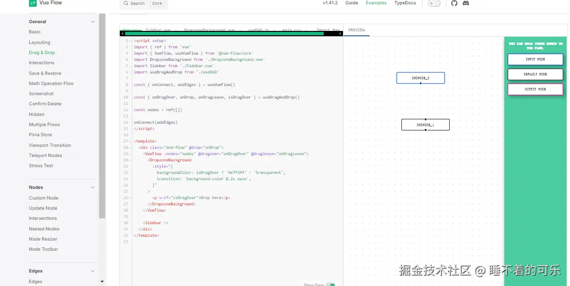Open the Math Operation Flow example
The height and width of the screenshot is (286, 570).
(51, 84)
